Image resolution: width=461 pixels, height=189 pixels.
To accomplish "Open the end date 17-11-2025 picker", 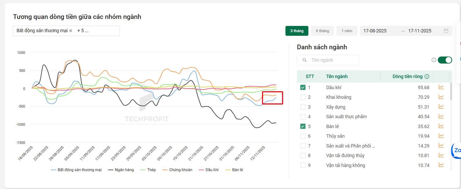I will point(420,31).
